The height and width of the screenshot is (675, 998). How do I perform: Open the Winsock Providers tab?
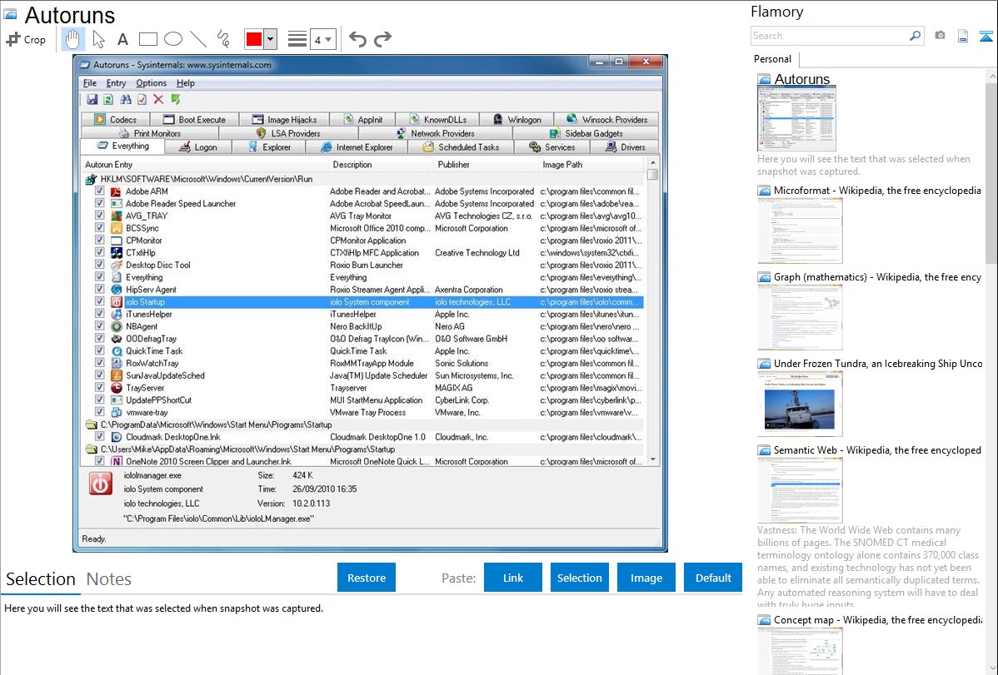(x=606, y=120)
